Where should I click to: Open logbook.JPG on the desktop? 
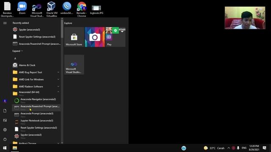97,9
